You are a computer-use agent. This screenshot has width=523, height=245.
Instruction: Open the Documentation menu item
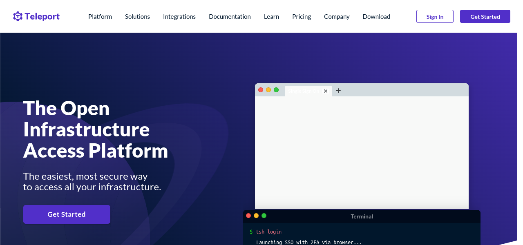230,17
